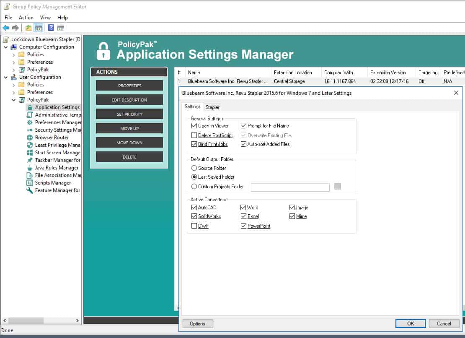Uncheck the Bind Print Jobs checkbox
This screenshot has width=465, height=338.
click(x=194, y=144)
